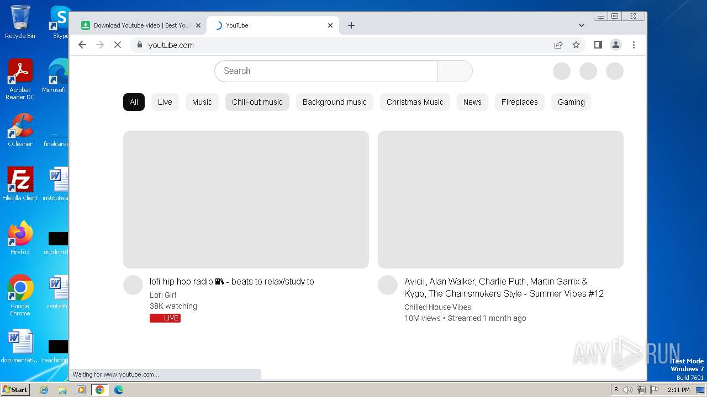Open the Chrome side panel icon
Image resolution: width=707 pixels, height=397 pixels.
pos(598,45)
